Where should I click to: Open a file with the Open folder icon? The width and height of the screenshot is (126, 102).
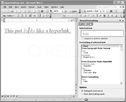[x=8, y=11]
